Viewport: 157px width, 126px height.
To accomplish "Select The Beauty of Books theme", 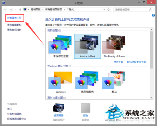I will click(114, 47).
